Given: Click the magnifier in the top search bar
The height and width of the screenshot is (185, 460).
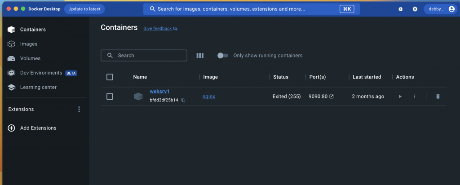Looking at the screenshot, I should click(152, 9).
